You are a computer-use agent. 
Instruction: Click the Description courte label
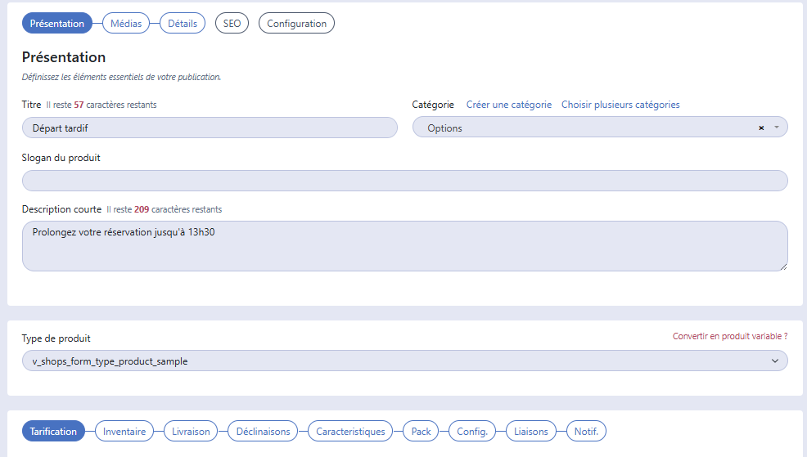tap(61, 209)
